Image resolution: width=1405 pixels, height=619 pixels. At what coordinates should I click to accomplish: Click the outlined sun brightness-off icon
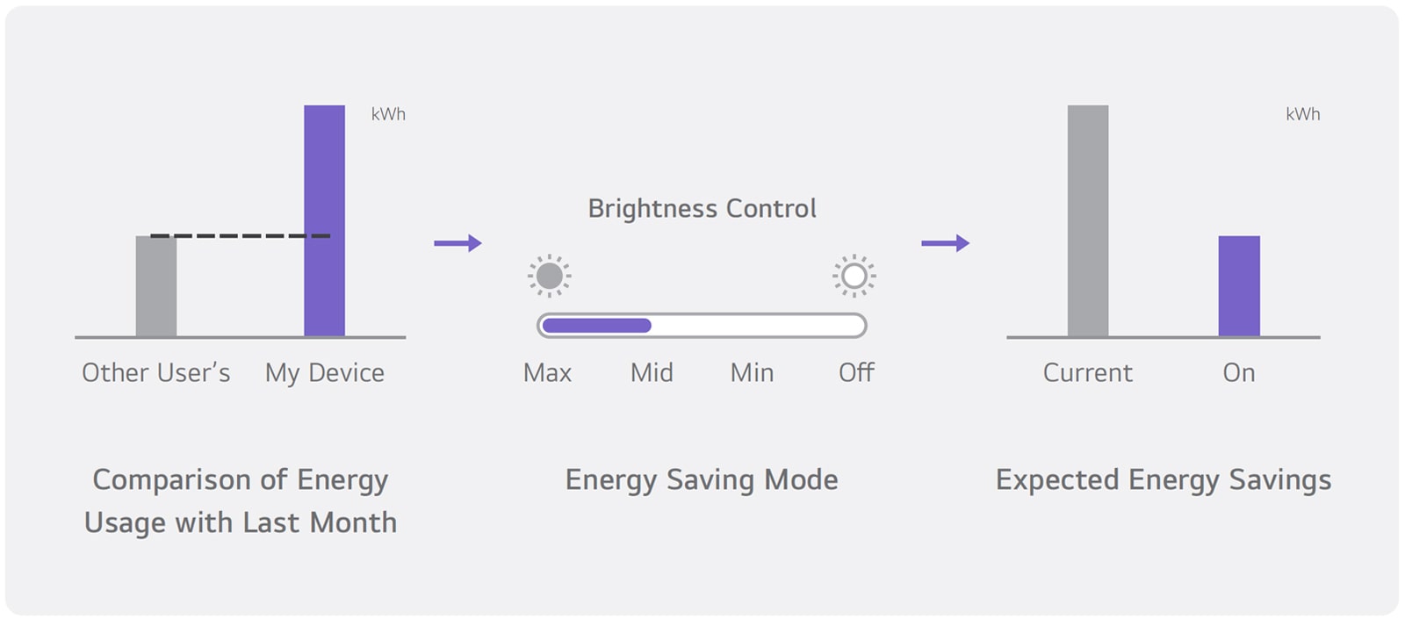[854, 276]
